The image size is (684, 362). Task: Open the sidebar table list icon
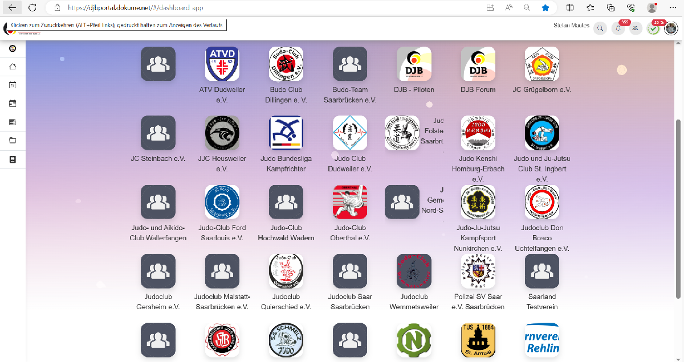13,122
